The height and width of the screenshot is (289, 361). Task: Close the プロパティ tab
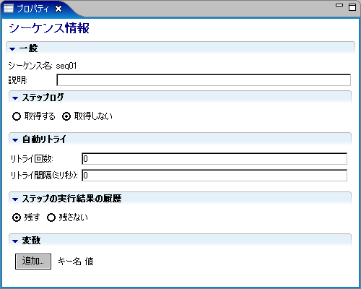tap(58, 9)
